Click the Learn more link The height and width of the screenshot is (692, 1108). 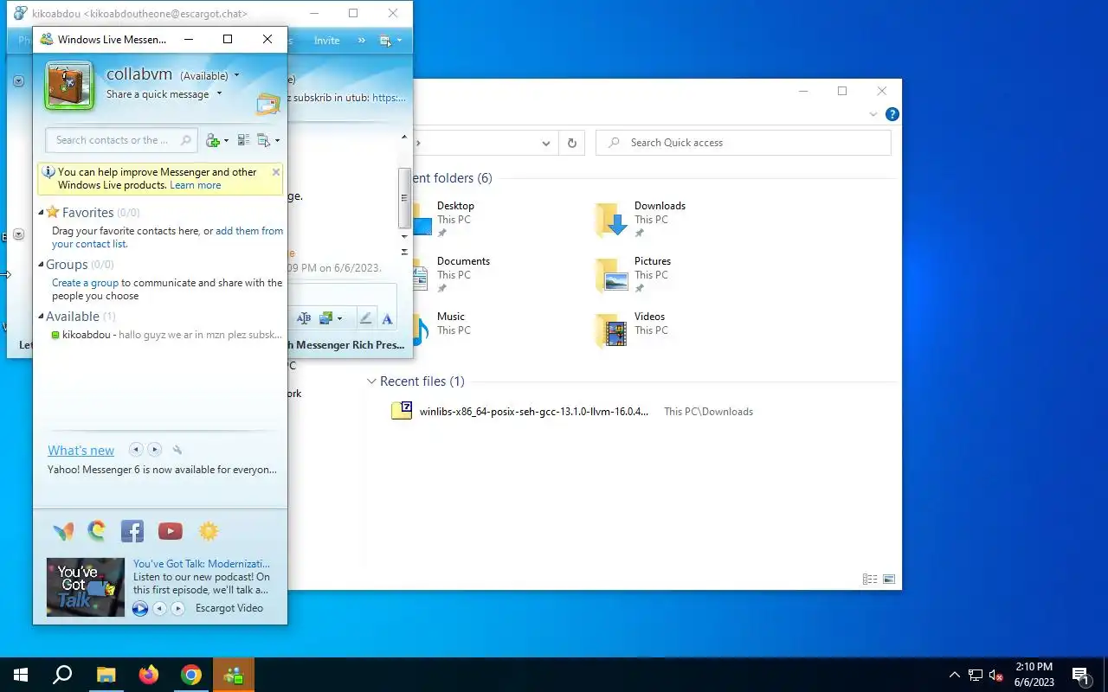(x=195, y=185)
